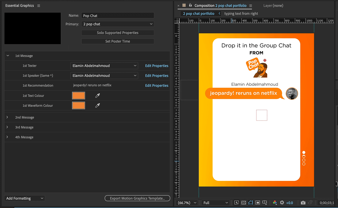Open the 1st Speaker dropdown

pyautogui.click(x=104, y=76)
